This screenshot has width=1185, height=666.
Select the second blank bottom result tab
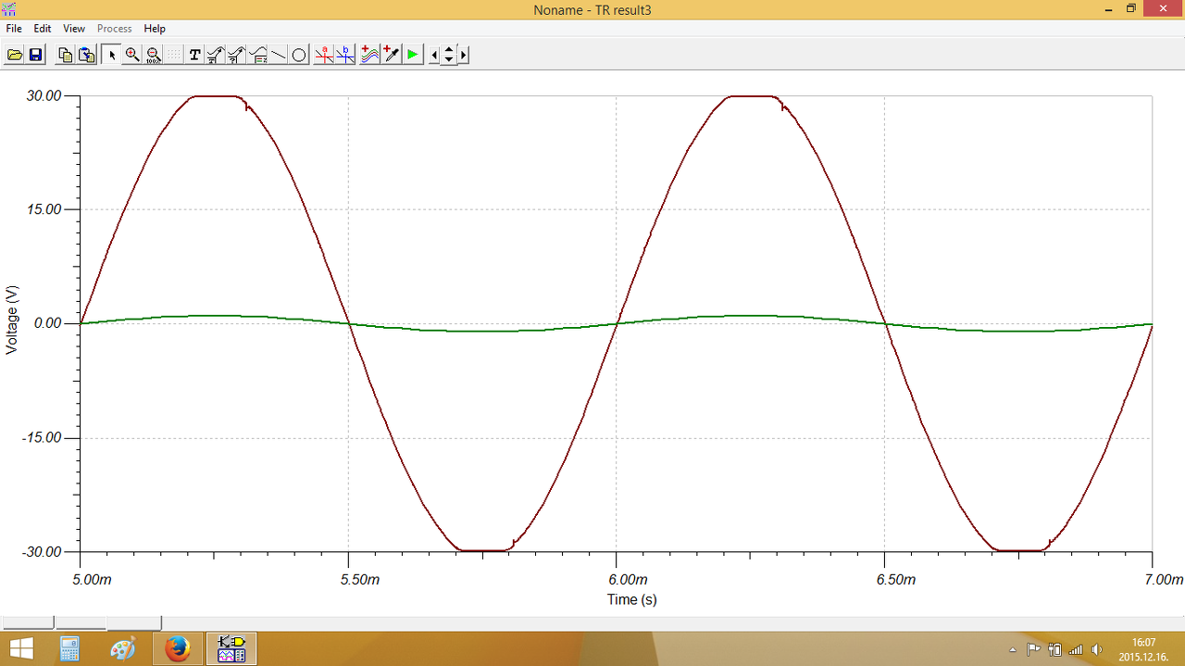[81, 622]
